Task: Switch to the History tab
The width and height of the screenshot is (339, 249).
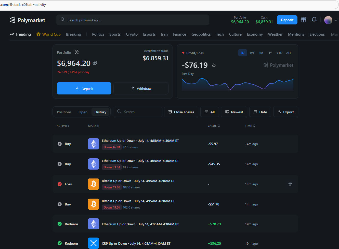Action: [x=100, y=112]
